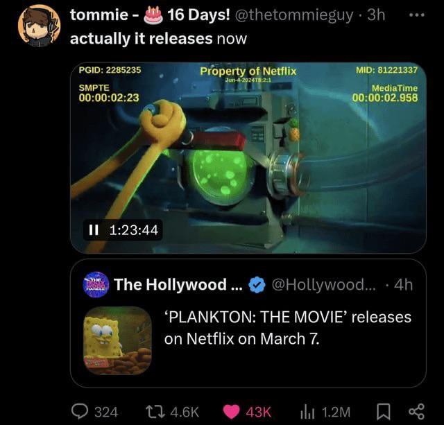This screenshot has width=444, height=425.
Task: Open quoted tweet about Plankton: The Movie
Action: point(287,327)
